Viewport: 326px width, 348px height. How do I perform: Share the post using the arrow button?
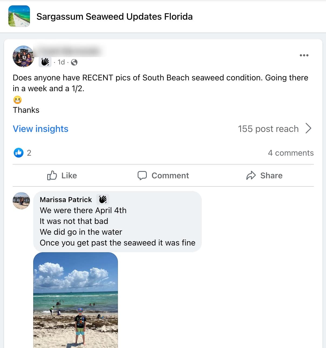click(264, 176)
